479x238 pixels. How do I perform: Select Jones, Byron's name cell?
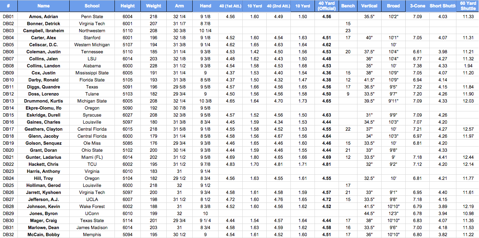click(x=43, y=214)
